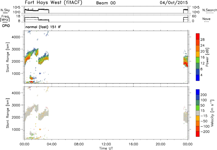The height and width of the screenshot is (150, 217).
Task: Click the "08:00" time tick label
Action: click(79, 144)
